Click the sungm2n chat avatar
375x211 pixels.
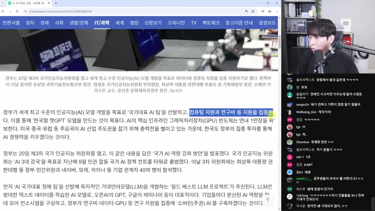pyautogui.click(x=290, y=104)
